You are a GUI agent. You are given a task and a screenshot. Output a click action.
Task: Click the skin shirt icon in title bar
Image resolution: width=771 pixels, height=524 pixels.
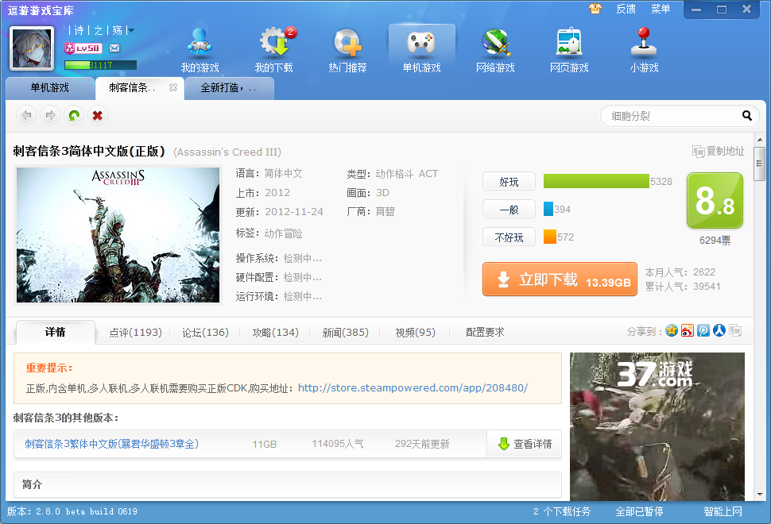tap(595, 9)
